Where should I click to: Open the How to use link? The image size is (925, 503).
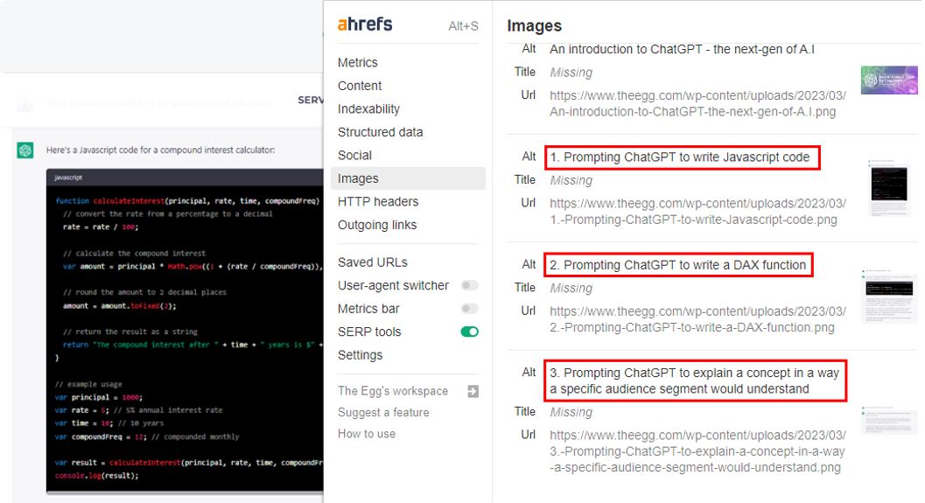(x=367, y=433)
